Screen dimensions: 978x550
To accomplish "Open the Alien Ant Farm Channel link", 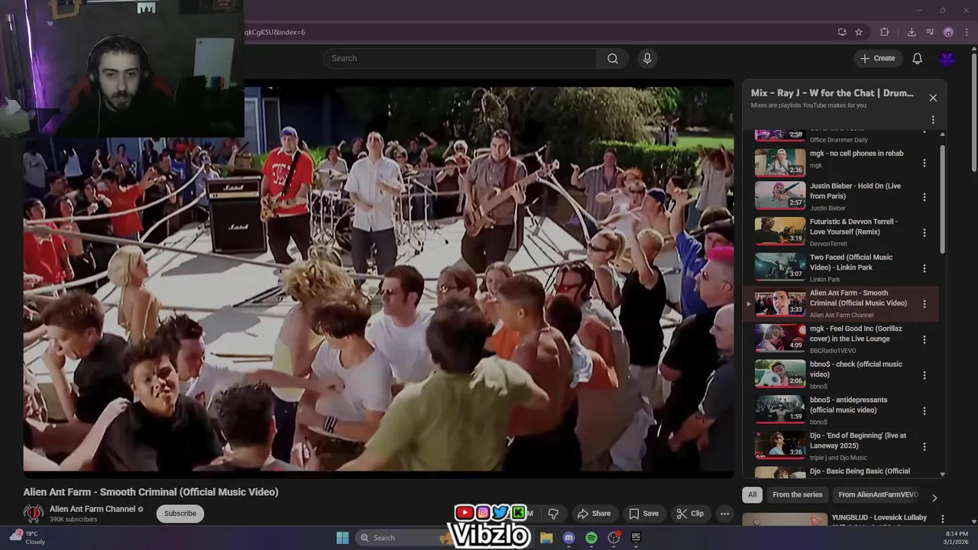I will 92,509.
